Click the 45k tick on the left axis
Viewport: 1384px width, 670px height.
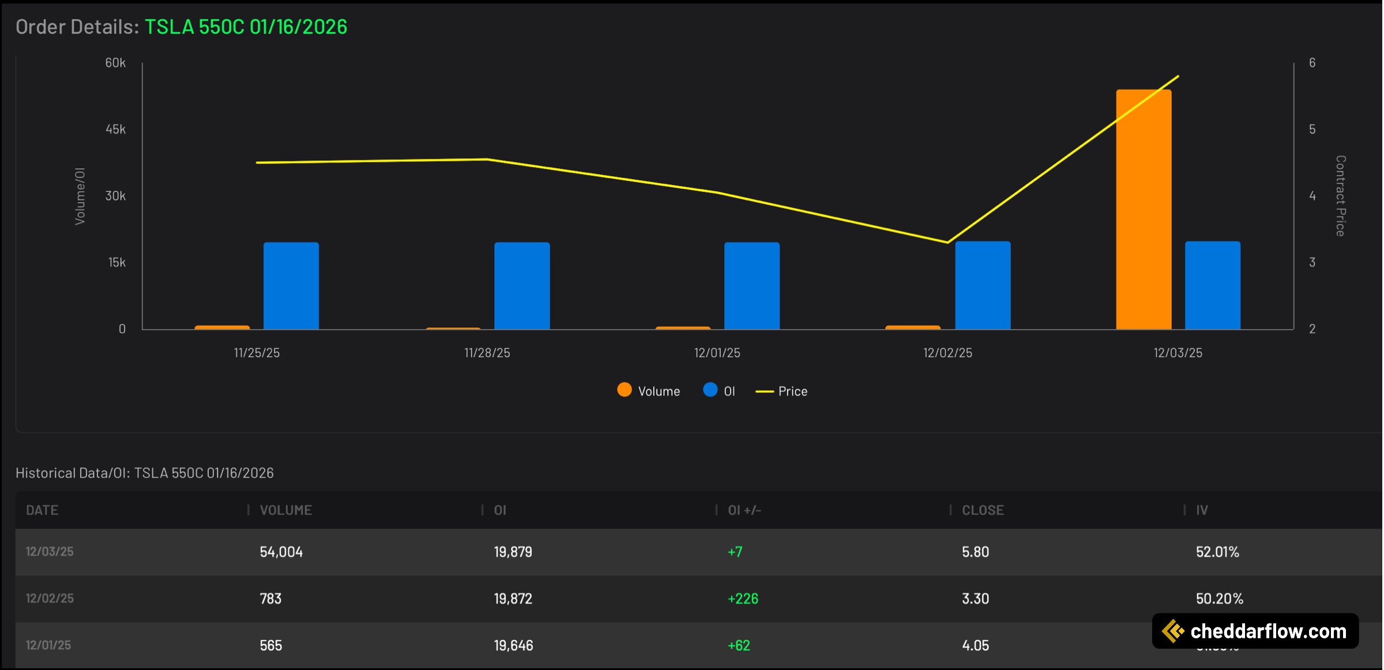coord(115,130)
